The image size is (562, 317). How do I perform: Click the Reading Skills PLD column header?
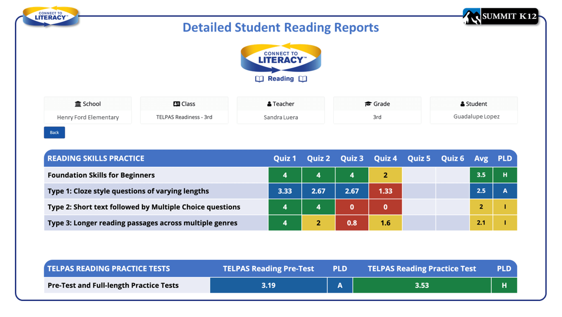coord(505,158)
